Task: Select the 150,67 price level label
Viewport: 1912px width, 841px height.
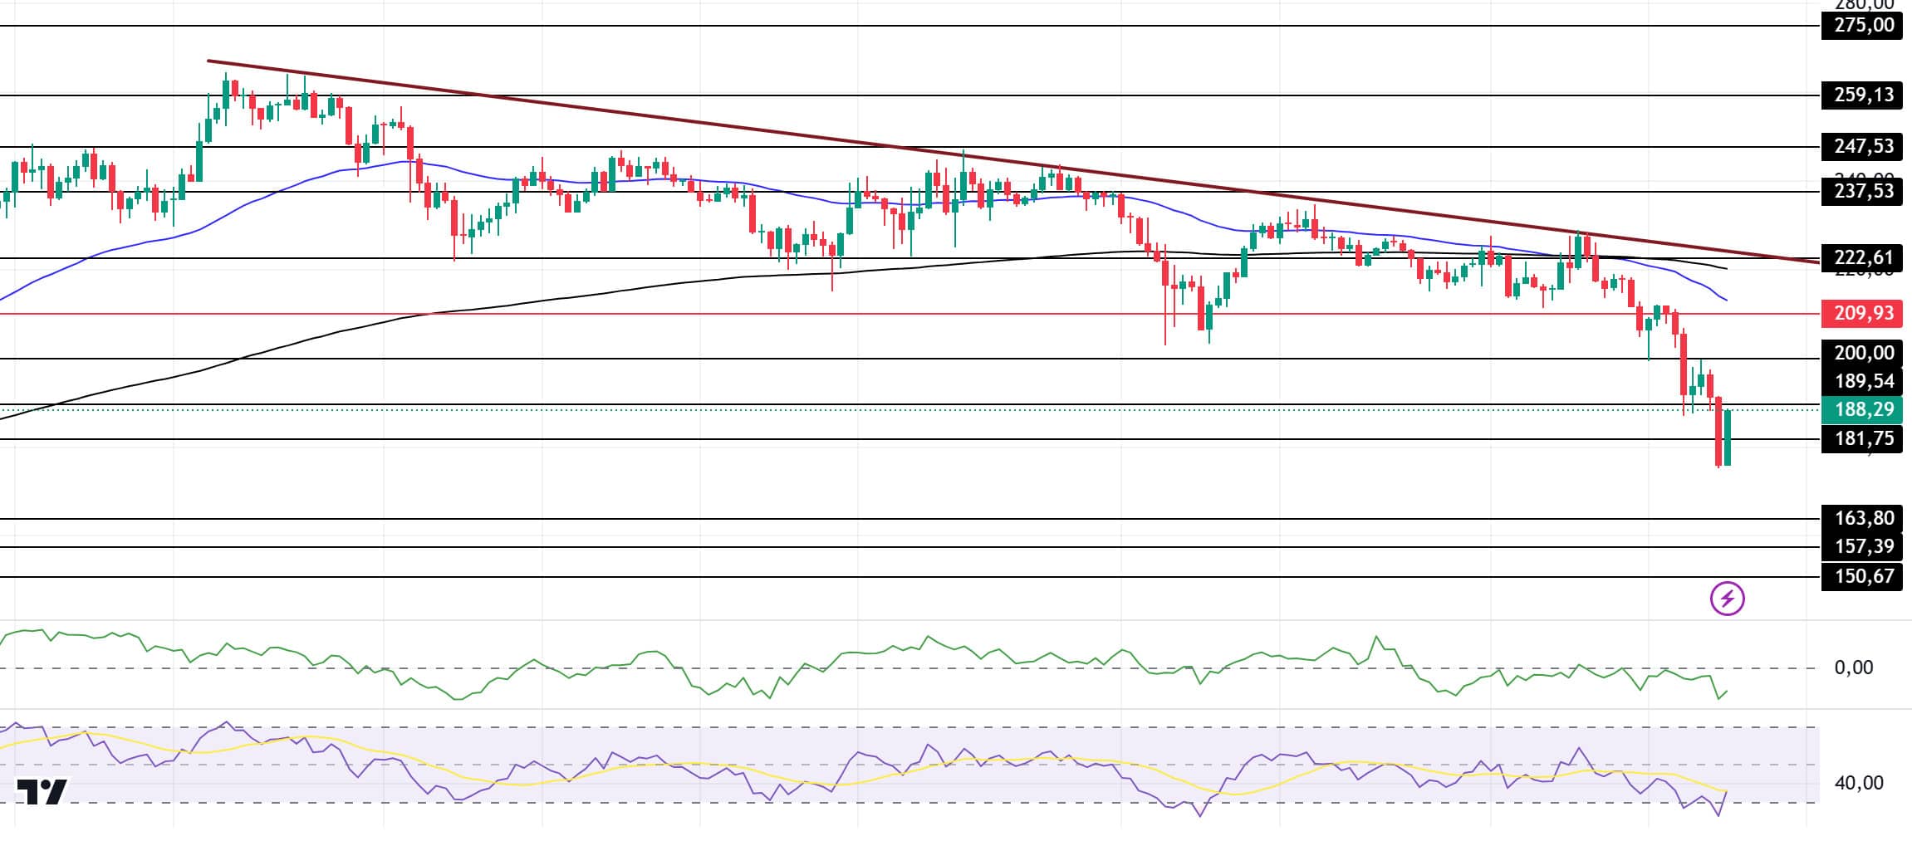Action: pos(1861,575)
